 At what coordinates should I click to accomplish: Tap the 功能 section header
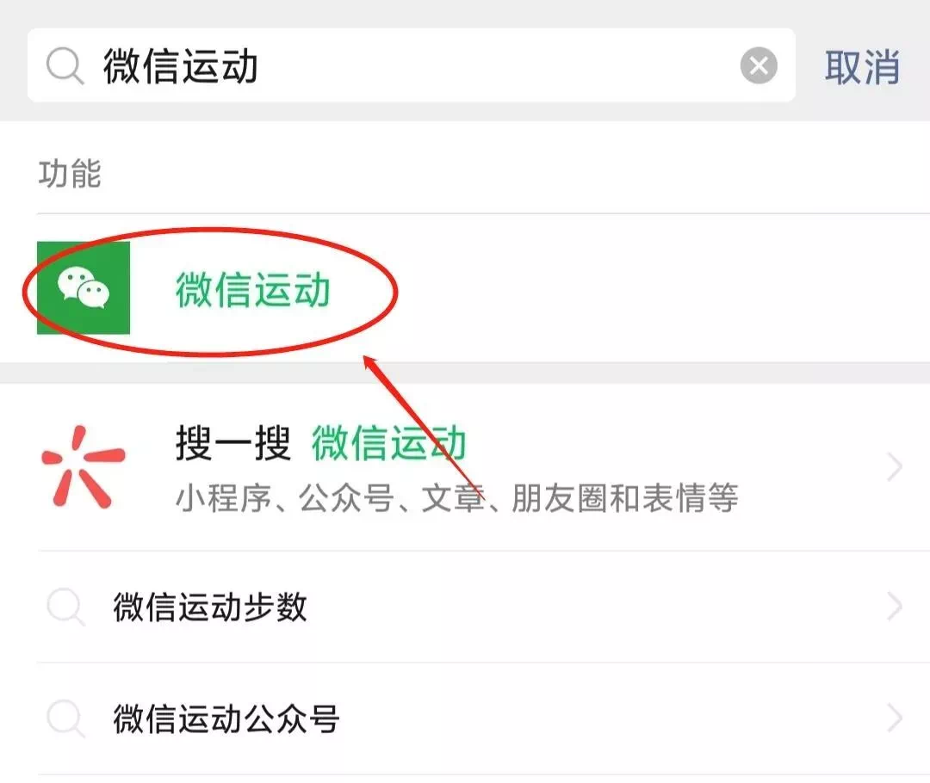(x=70, y=174)
